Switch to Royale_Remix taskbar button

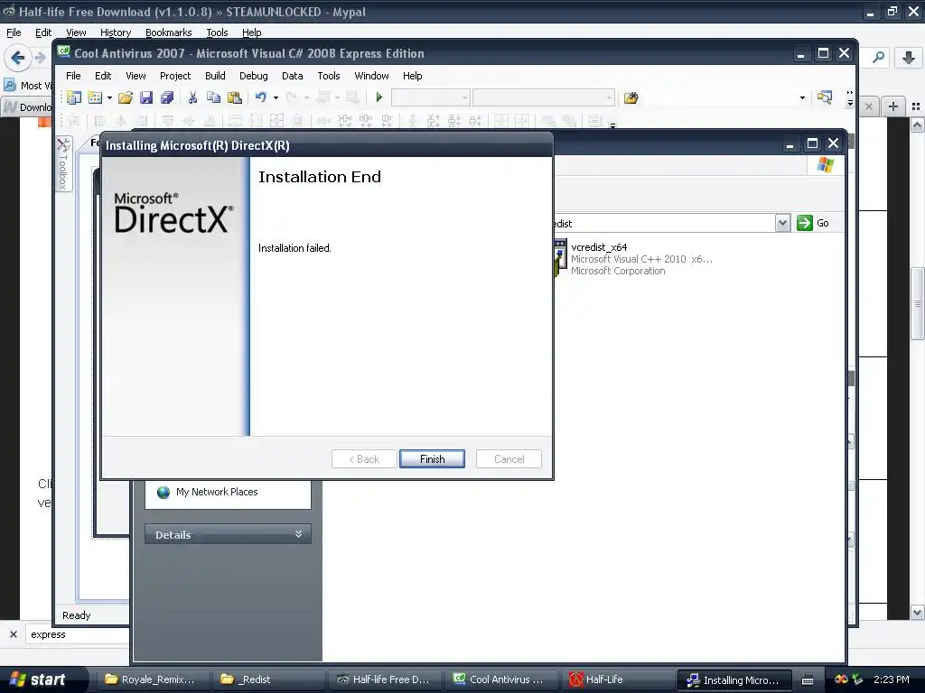[152, 679]
